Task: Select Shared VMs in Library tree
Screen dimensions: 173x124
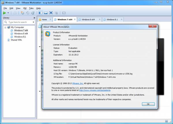Action: pyautogui.click(x=16, y=40)
